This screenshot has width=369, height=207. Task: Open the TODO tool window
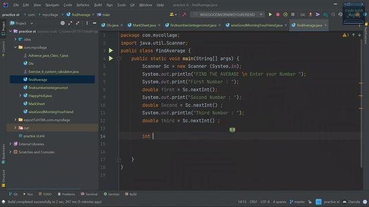coord(45,194)
